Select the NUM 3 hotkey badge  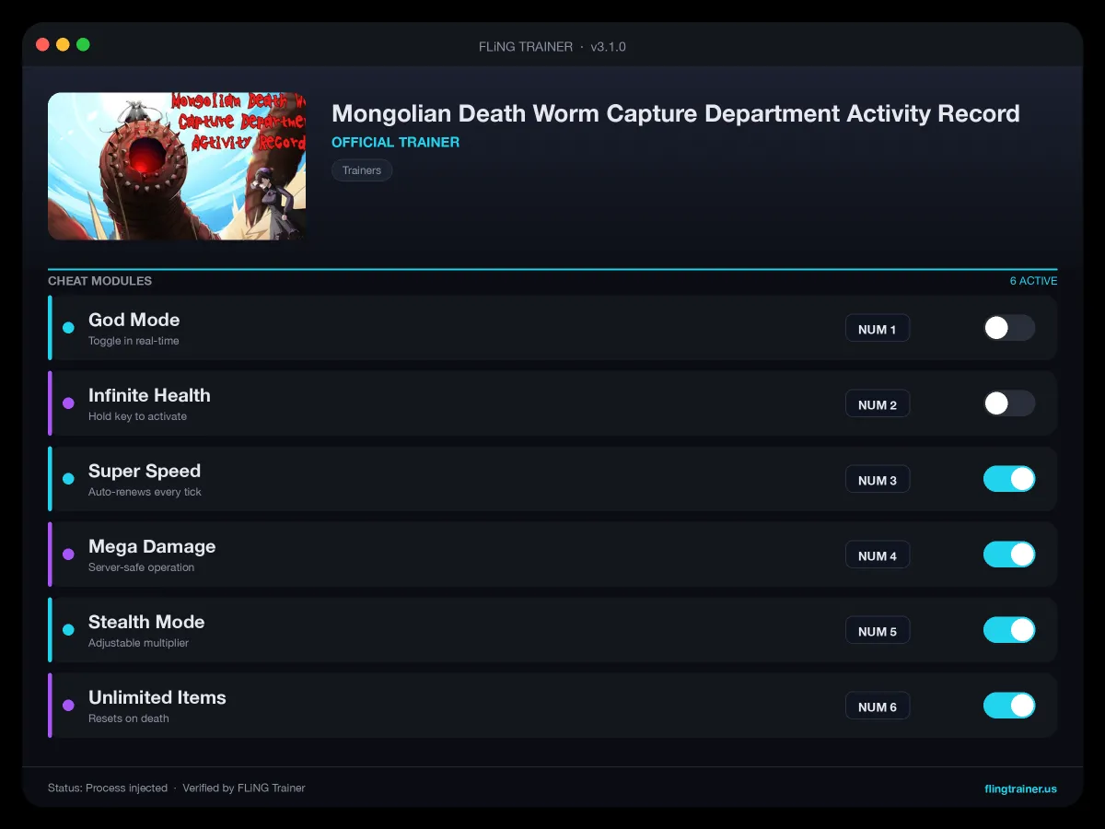tap(878, 480)
